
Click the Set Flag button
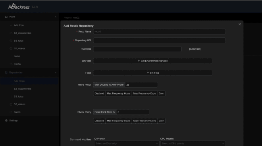[x=152, y=73]
